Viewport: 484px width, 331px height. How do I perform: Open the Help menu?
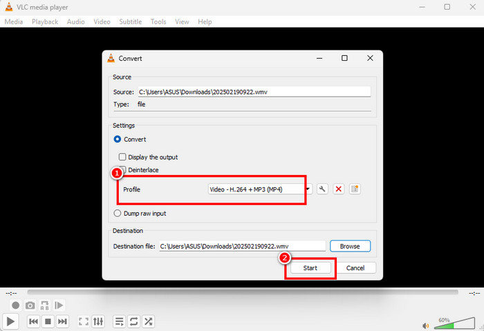205,21
